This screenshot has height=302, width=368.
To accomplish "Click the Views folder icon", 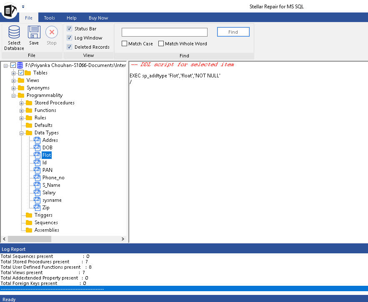I will [x=21, y=80].
